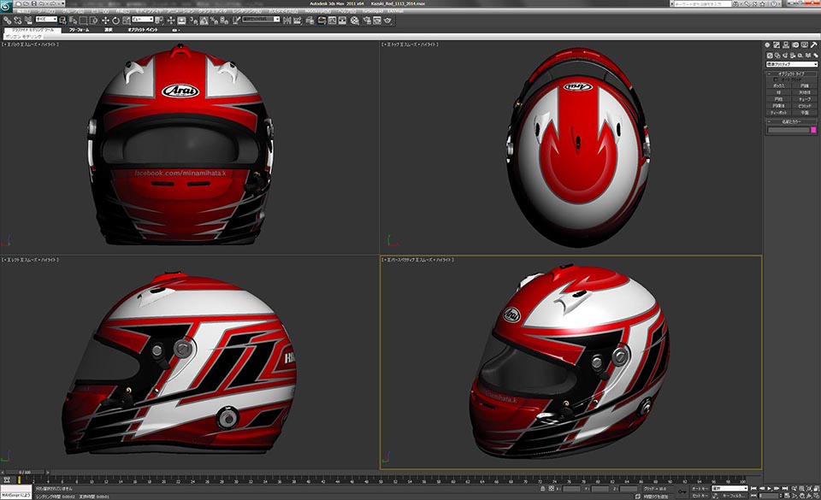Toggle Auto Key animation mode
Viewport: 821px width, 500px height.
tap(700, 489)
